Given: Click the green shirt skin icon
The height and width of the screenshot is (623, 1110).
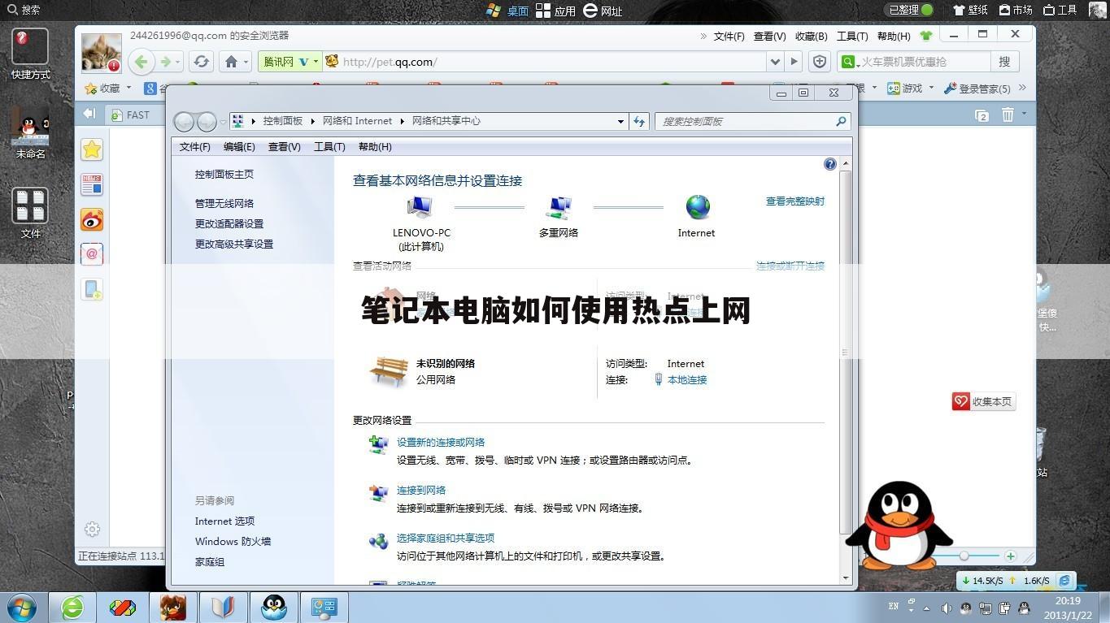Looking at the screenshot, I should [926, 36].
